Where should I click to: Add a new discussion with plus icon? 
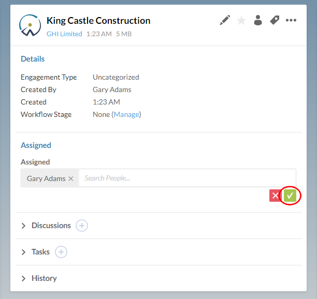[x=82, y=226]
